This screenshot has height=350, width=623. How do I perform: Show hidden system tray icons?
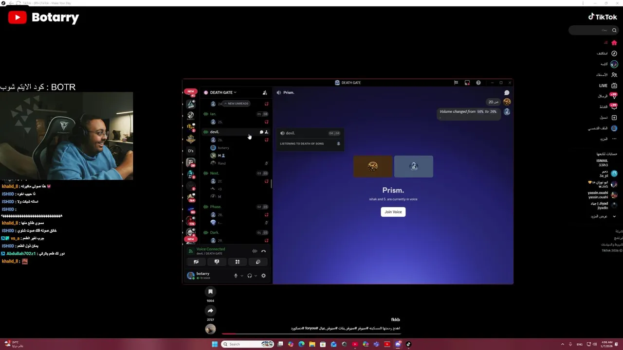(563, 344)
